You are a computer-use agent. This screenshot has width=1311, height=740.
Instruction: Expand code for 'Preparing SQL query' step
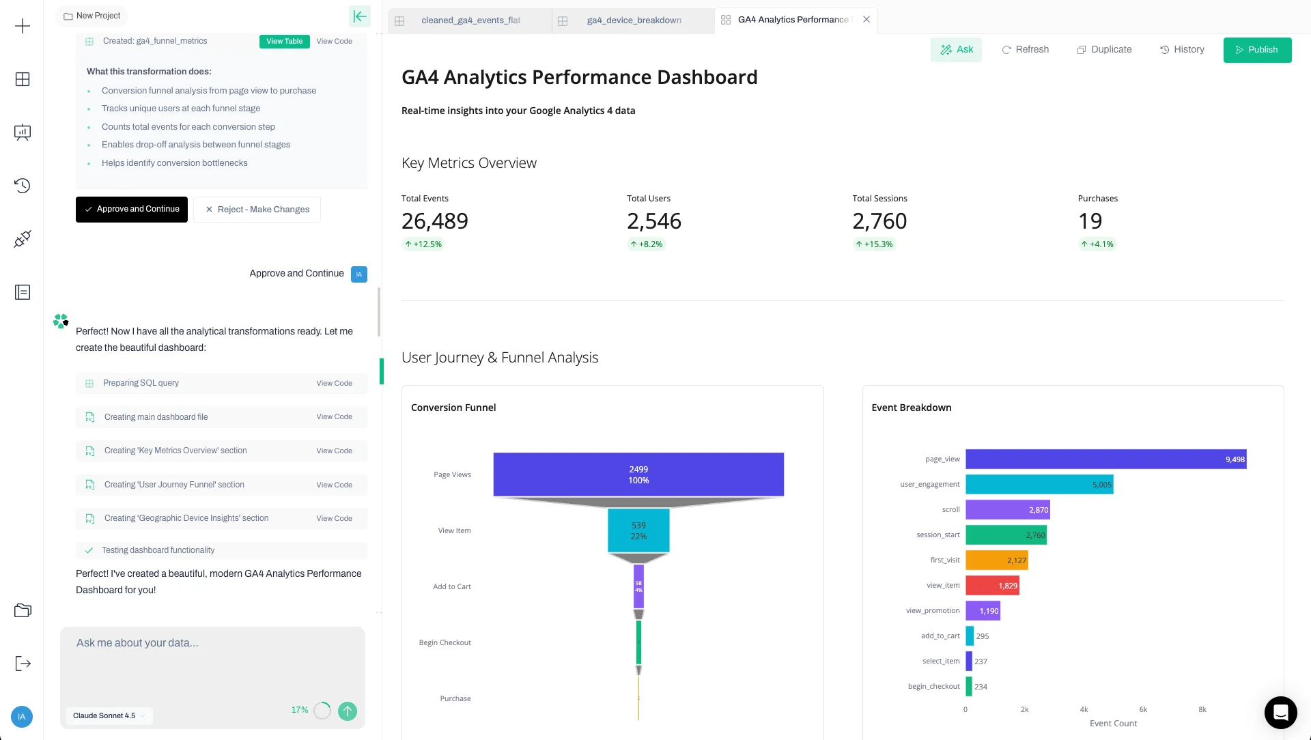[x=334, y=383]
